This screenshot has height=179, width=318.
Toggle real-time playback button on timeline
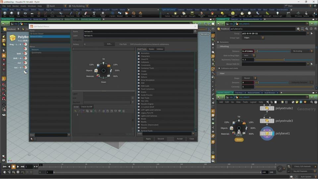click(18, 172)
